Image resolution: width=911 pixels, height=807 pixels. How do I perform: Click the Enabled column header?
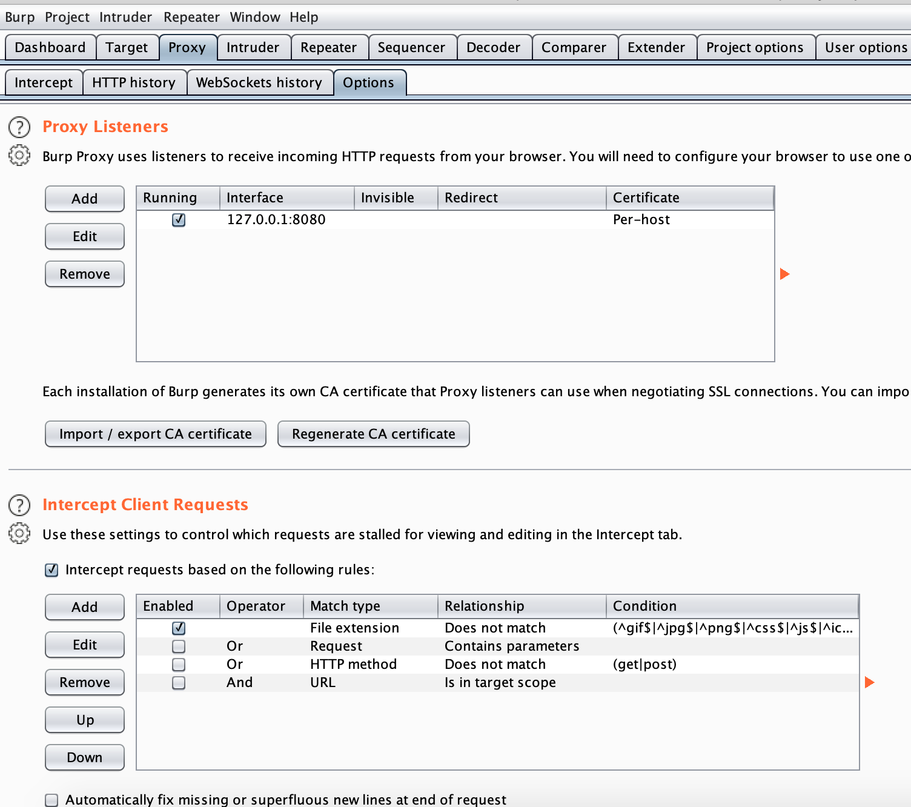pos(178,606)
